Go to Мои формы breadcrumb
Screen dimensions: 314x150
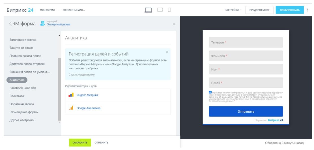pyautogui.click(x=47, y=10)
